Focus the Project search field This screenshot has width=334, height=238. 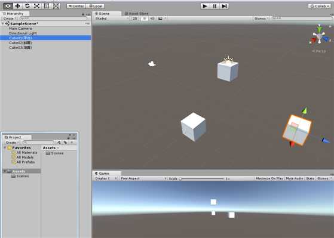[39, 142]
